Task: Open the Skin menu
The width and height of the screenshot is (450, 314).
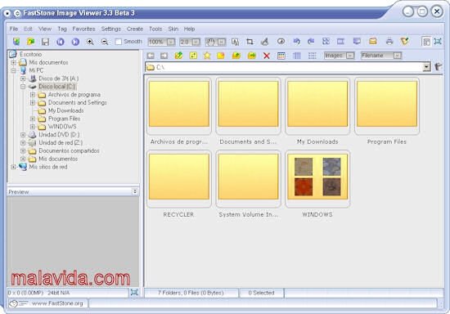Action: coord(173,29)
